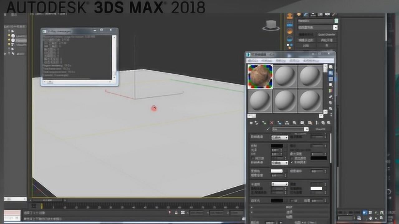Click Select by Material icon
Screen dimensions: 399x224
[331, 109]
